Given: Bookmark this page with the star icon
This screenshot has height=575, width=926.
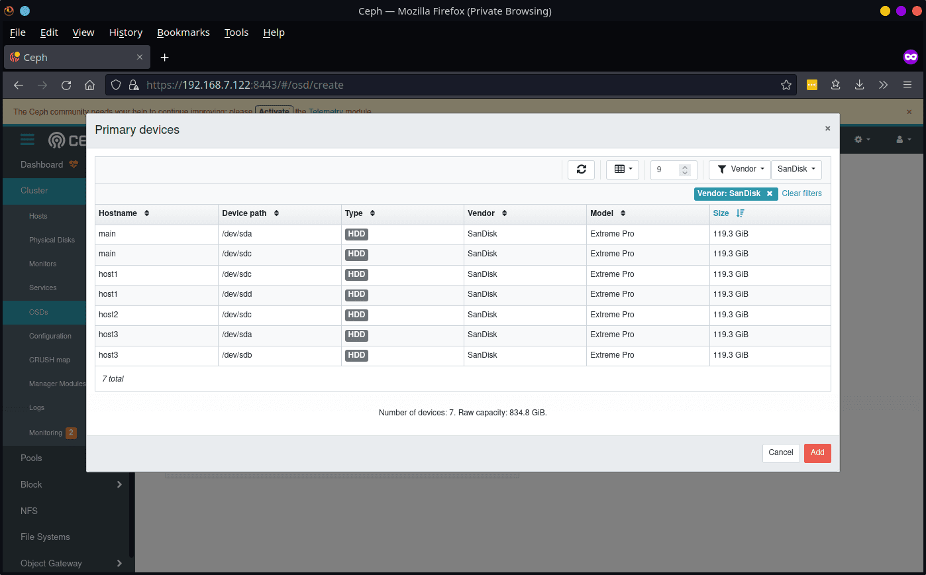Looking at the screenshot, I should click(x=786, y=85).
